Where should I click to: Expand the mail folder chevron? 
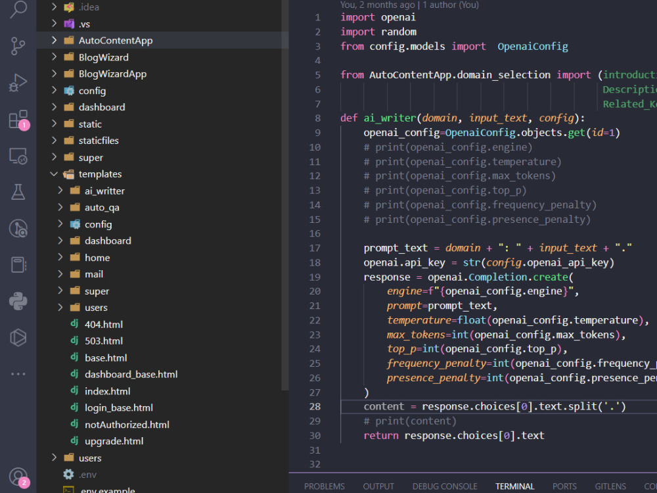coord(60,274)
